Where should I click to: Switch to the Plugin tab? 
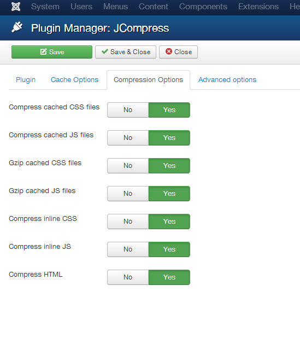click(26, 80)
